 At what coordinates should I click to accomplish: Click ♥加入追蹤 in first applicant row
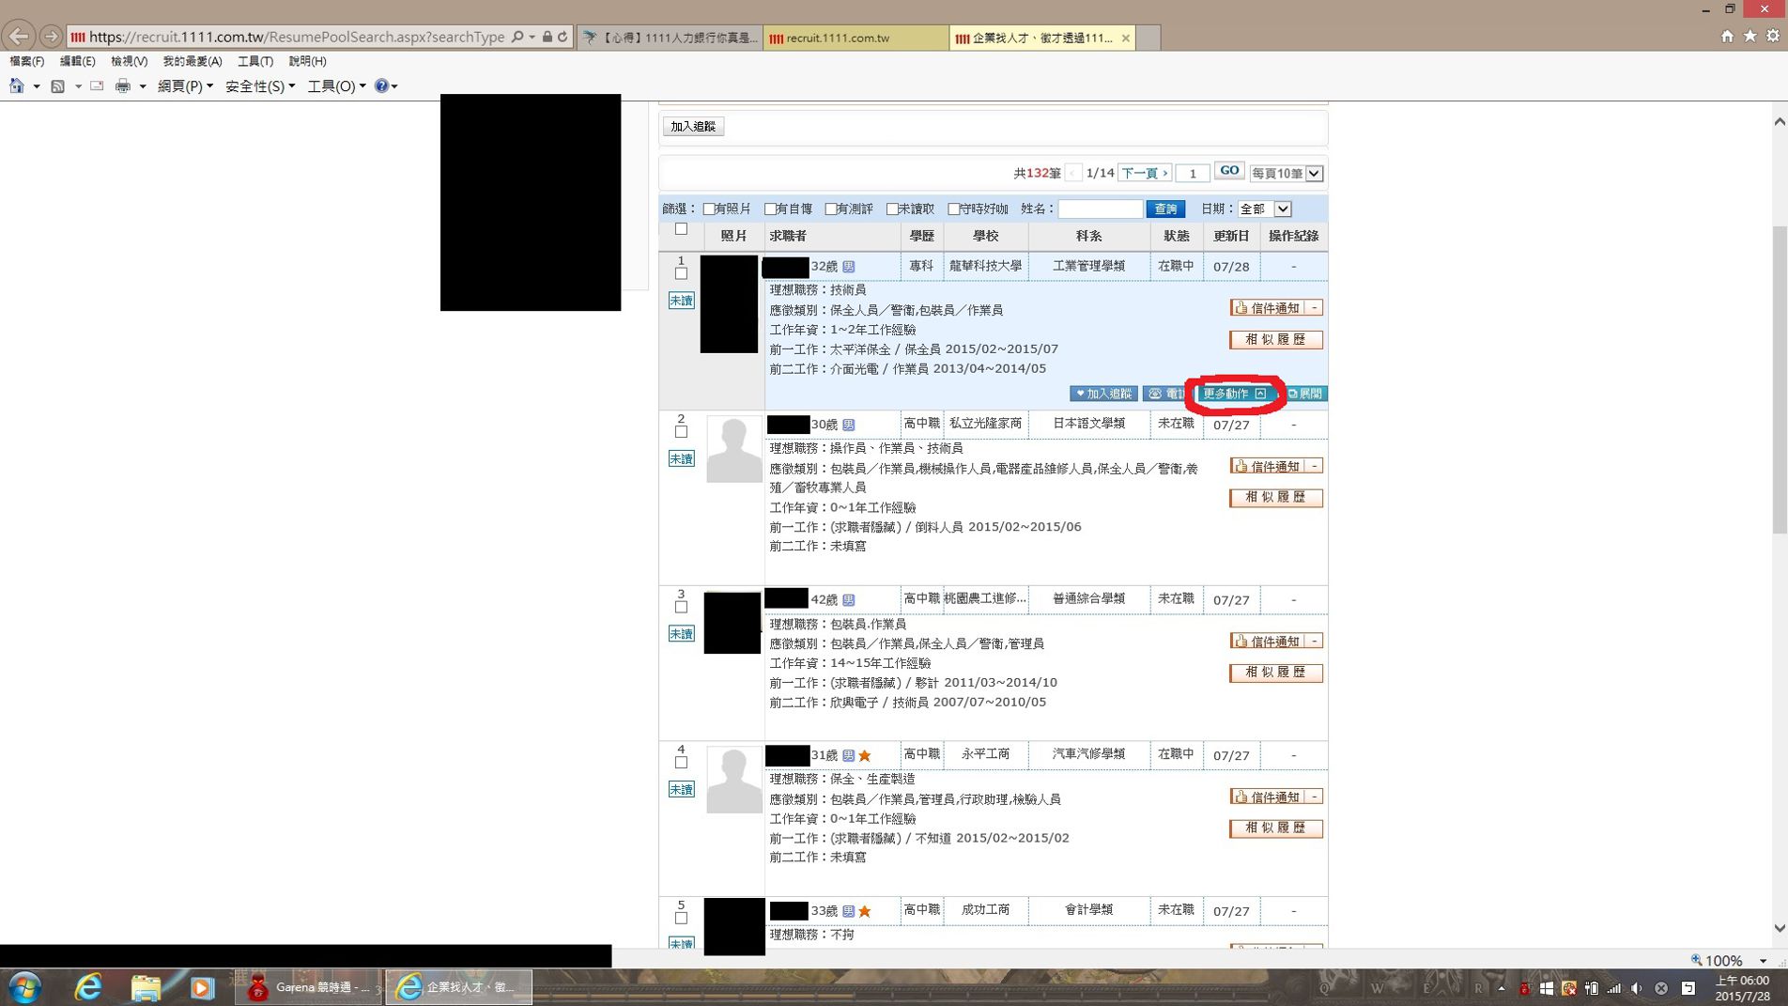1103,394
